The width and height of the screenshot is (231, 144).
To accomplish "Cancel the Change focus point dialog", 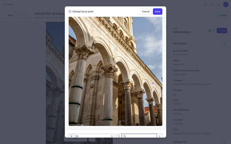I will pos(146,11).
